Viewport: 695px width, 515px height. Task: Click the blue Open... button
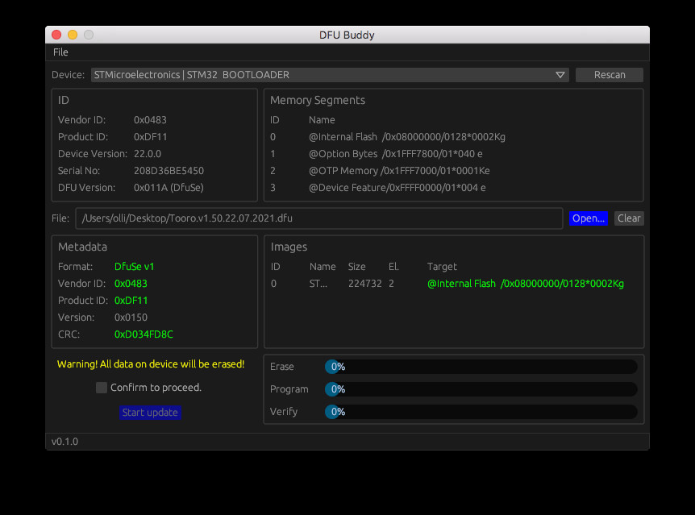tap(588, 218)
